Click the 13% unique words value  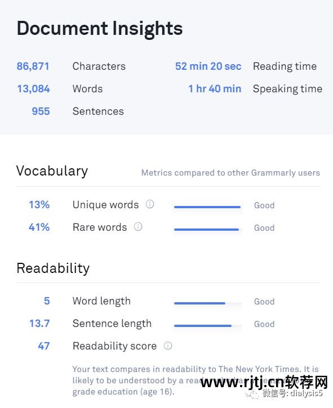[x=39, y=205]
